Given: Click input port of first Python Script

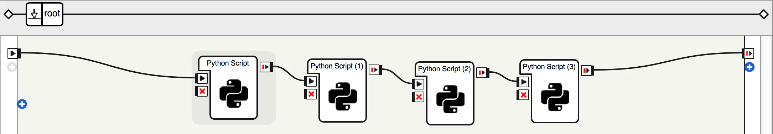Looking at the screenshot, I should [202, 78].
